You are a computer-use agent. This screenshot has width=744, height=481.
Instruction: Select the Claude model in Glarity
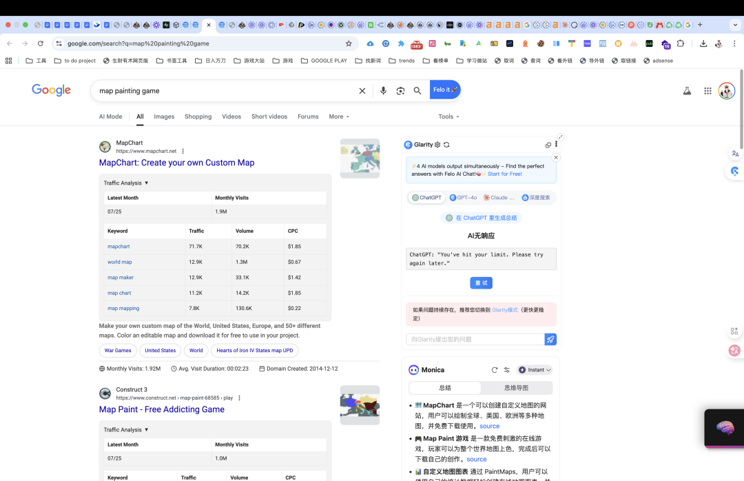(x=499, y=198)
